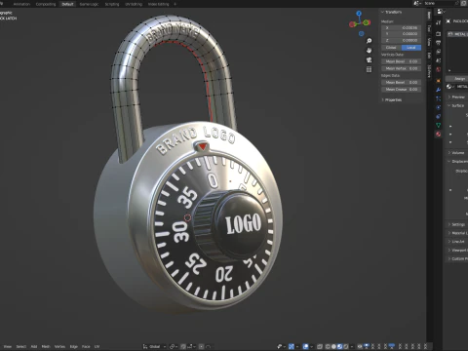Open the properties editor type icon

(440, 12)
